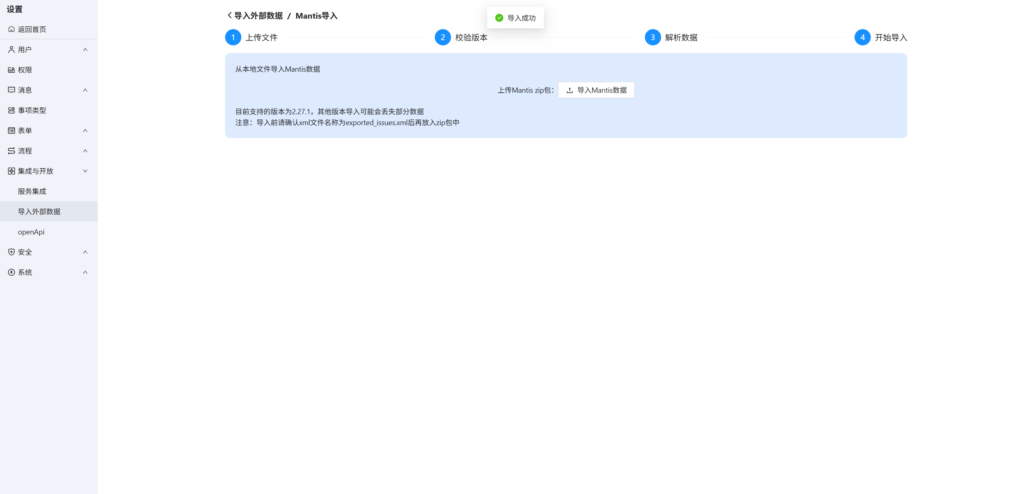
Task: Click the 表单 menu label
Action: [x=25, y=130]
